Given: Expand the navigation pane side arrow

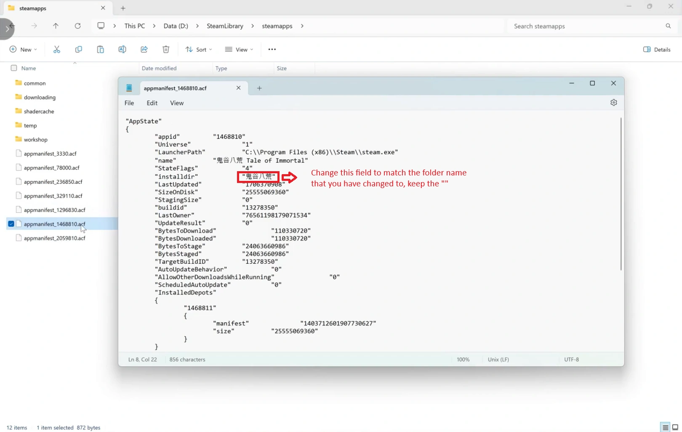Looking at the screenshot, I should pos(7,29).
